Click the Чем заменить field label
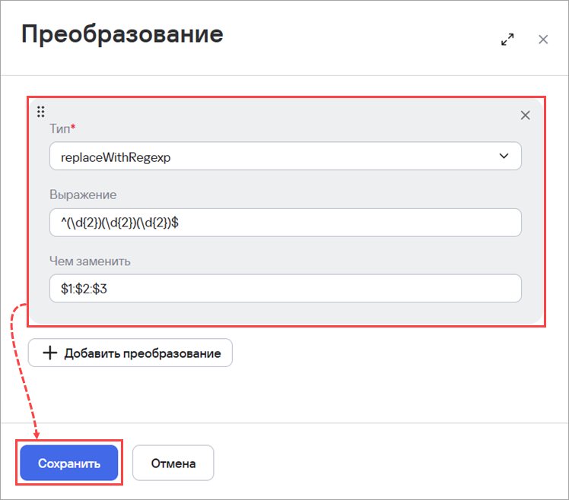The height and width of the screenshot is (500, 569). (x=90, y=261)
